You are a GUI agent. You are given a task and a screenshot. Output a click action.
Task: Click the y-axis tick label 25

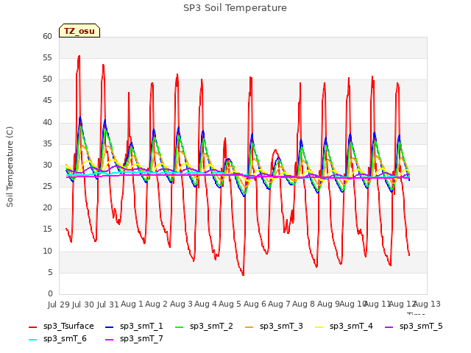point(47,187)
